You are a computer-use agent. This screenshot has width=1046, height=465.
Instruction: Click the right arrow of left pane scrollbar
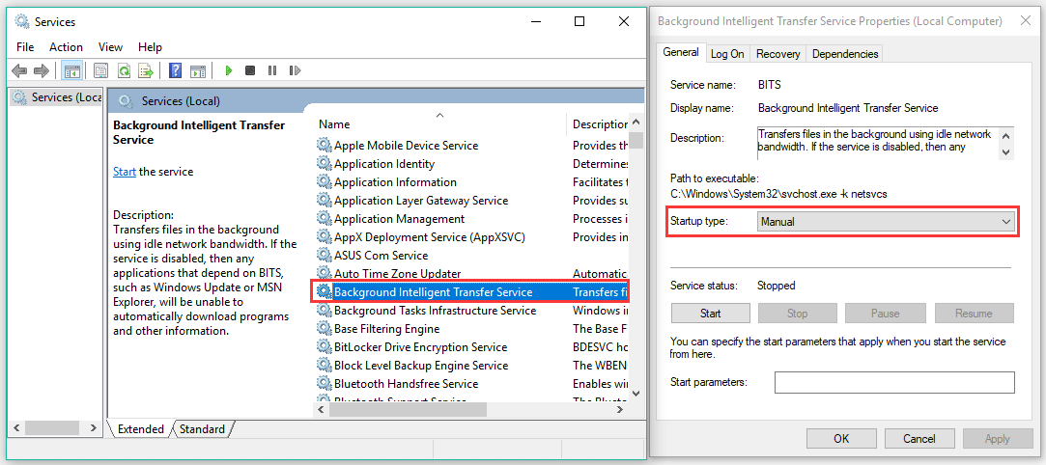coord(93,427)
